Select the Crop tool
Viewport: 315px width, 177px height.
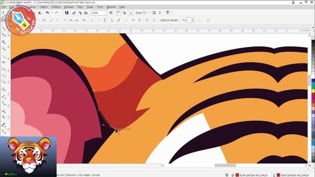click(x=3, y=42)
